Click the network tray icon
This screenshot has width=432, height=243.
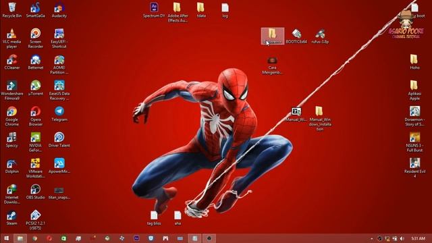point(387,238)
